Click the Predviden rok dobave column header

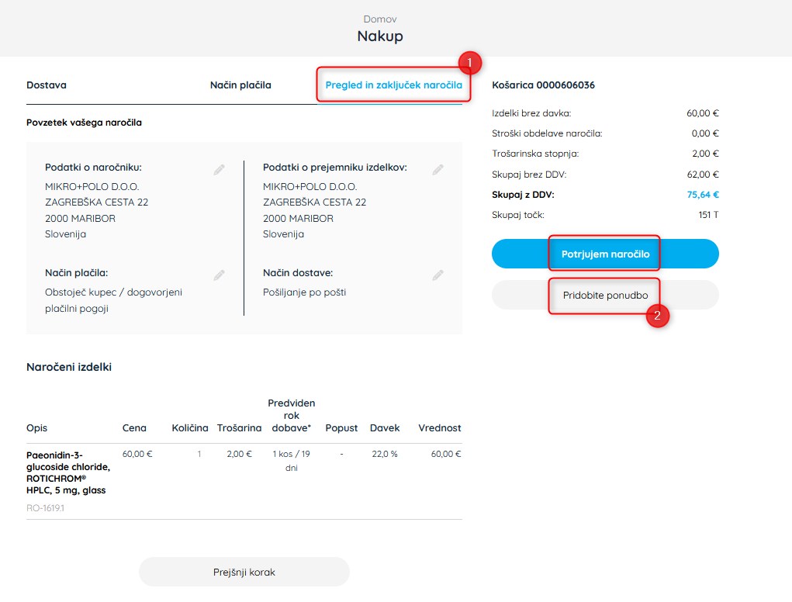point(292,415)
